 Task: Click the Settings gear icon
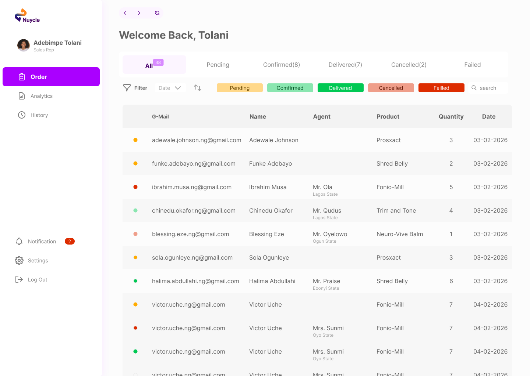(19, 260)
